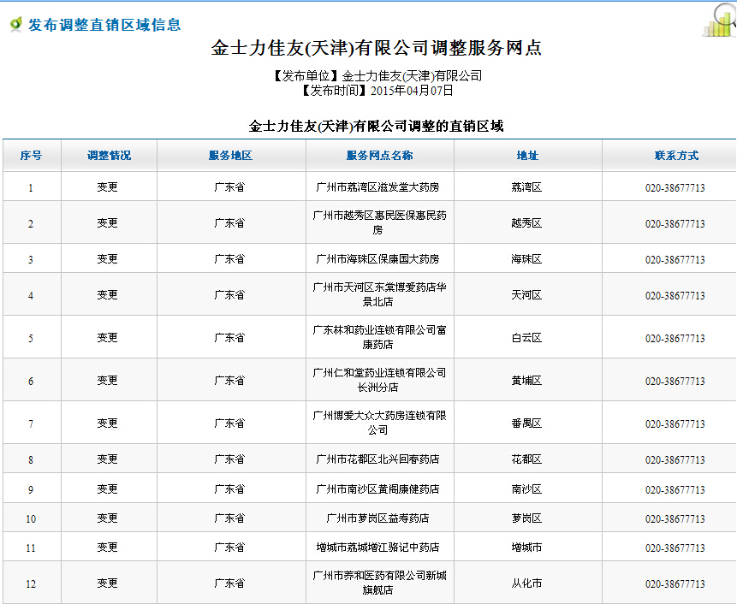Select the 调整情况 column header
This screenshot has height=604, width=737.
point(109,156)
